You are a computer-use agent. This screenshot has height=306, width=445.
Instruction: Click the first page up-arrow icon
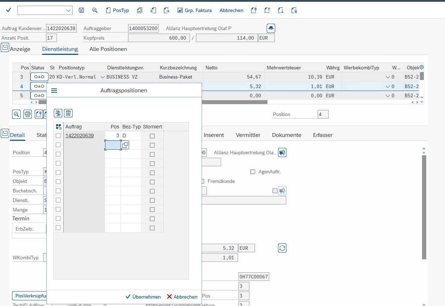click(x=254, y=10)
